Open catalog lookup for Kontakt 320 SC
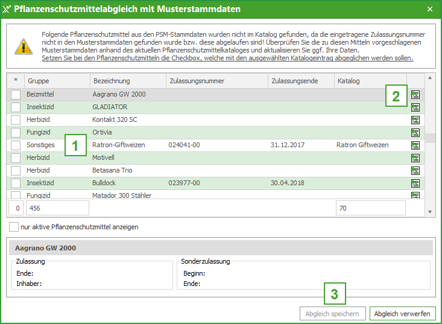This screenshot has width=442, height=324. click(415, 120)
